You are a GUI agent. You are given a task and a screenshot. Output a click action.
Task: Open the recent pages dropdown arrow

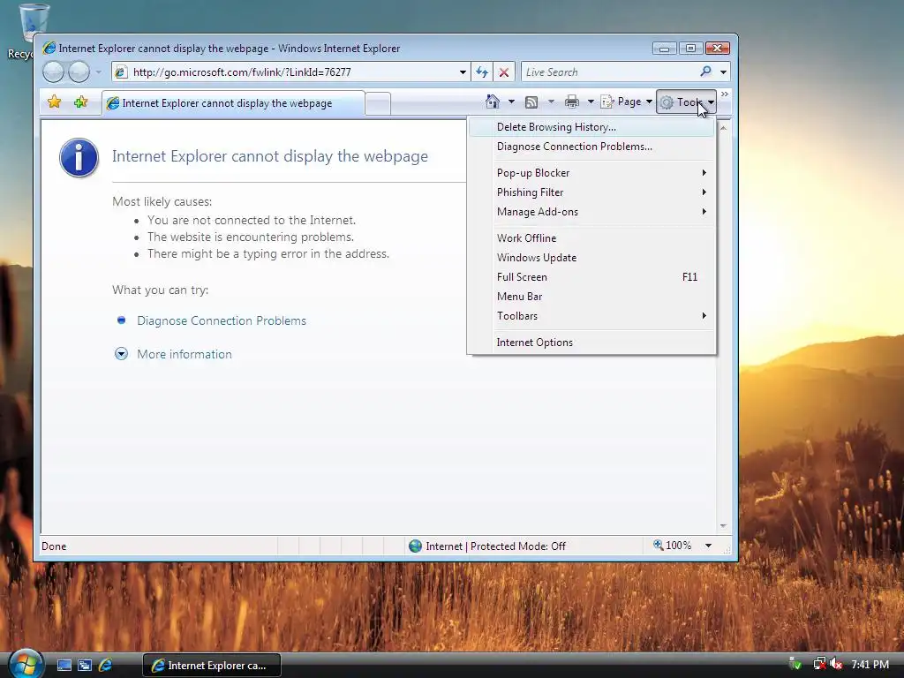pos(99,72)
